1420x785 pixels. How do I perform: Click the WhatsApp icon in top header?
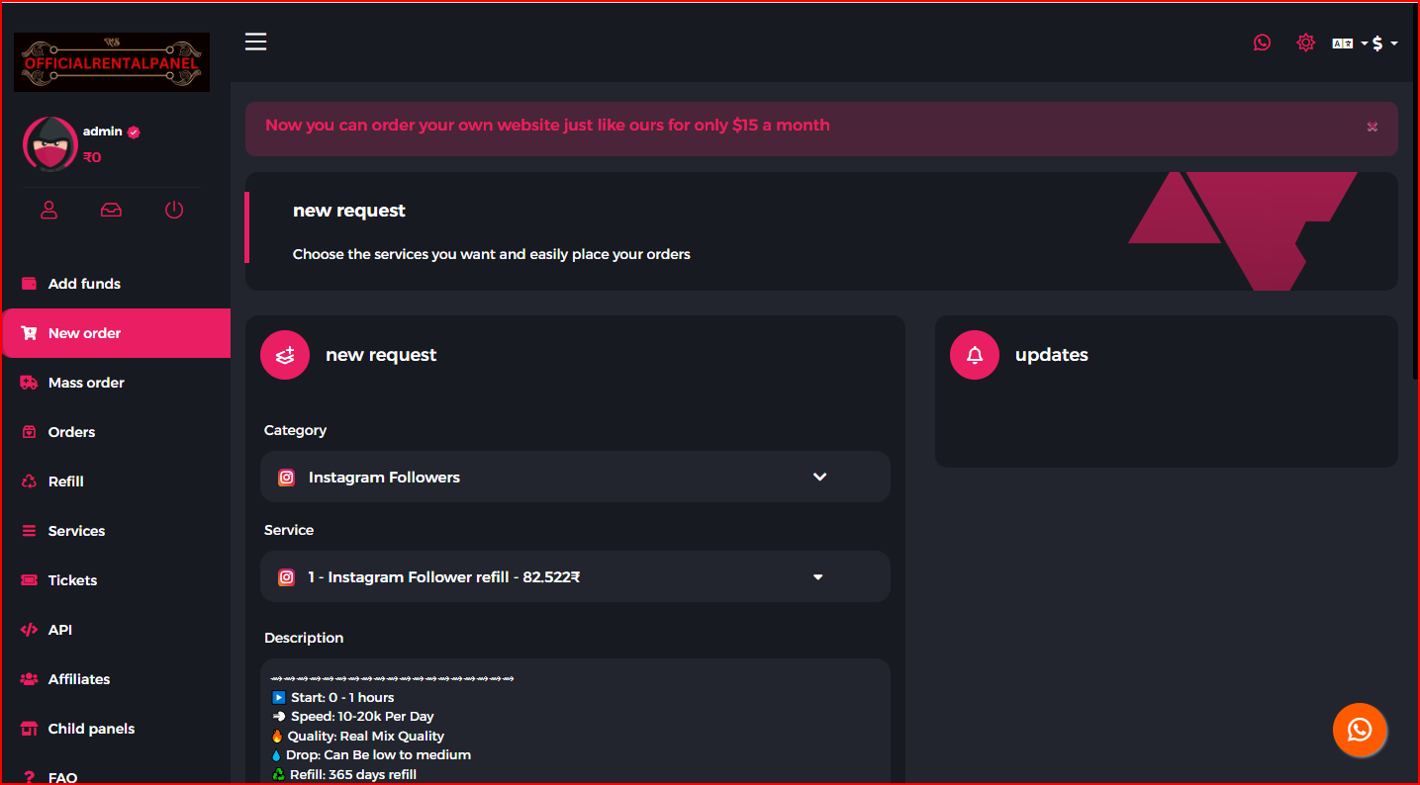[x=1262, y=43]
